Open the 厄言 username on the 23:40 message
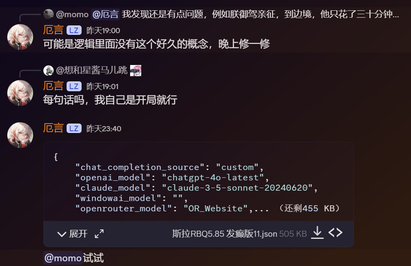 pyautogui.click(x=53, y=128)
